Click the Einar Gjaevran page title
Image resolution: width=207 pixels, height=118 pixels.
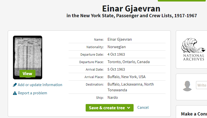click(x=131, y=8)
